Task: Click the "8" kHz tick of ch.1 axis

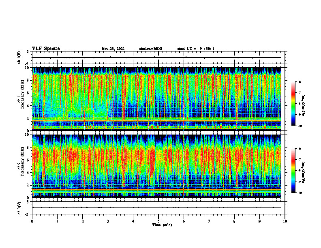Action: click(x=28, y=80)
